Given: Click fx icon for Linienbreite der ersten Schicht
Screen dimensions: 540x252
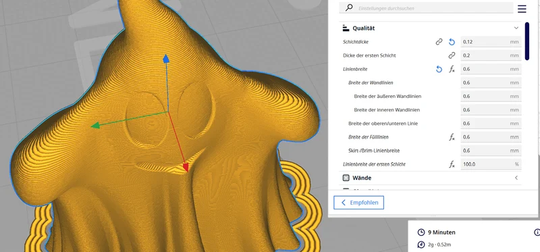Looking at the screenshot, I should (452, 164).
